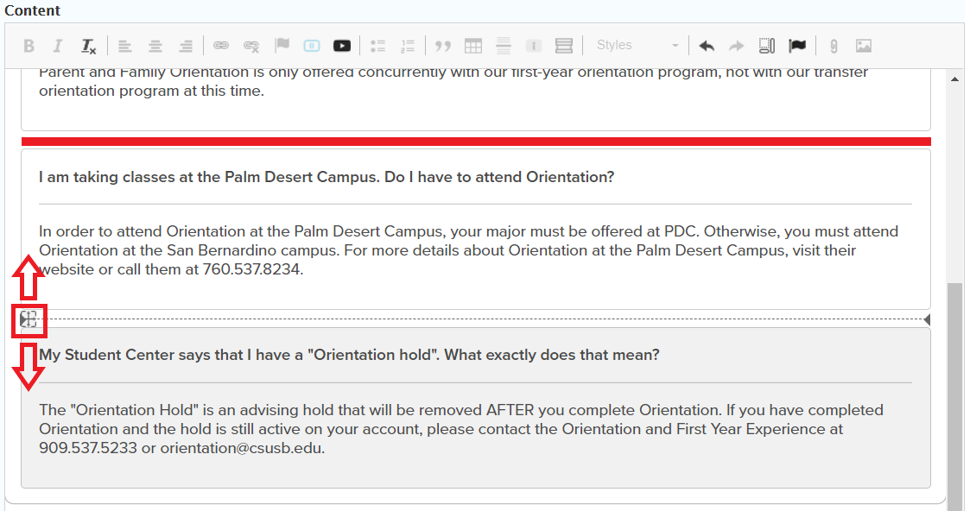
Task: Click the insert paragraph handle between accordions
Action: 29,320
